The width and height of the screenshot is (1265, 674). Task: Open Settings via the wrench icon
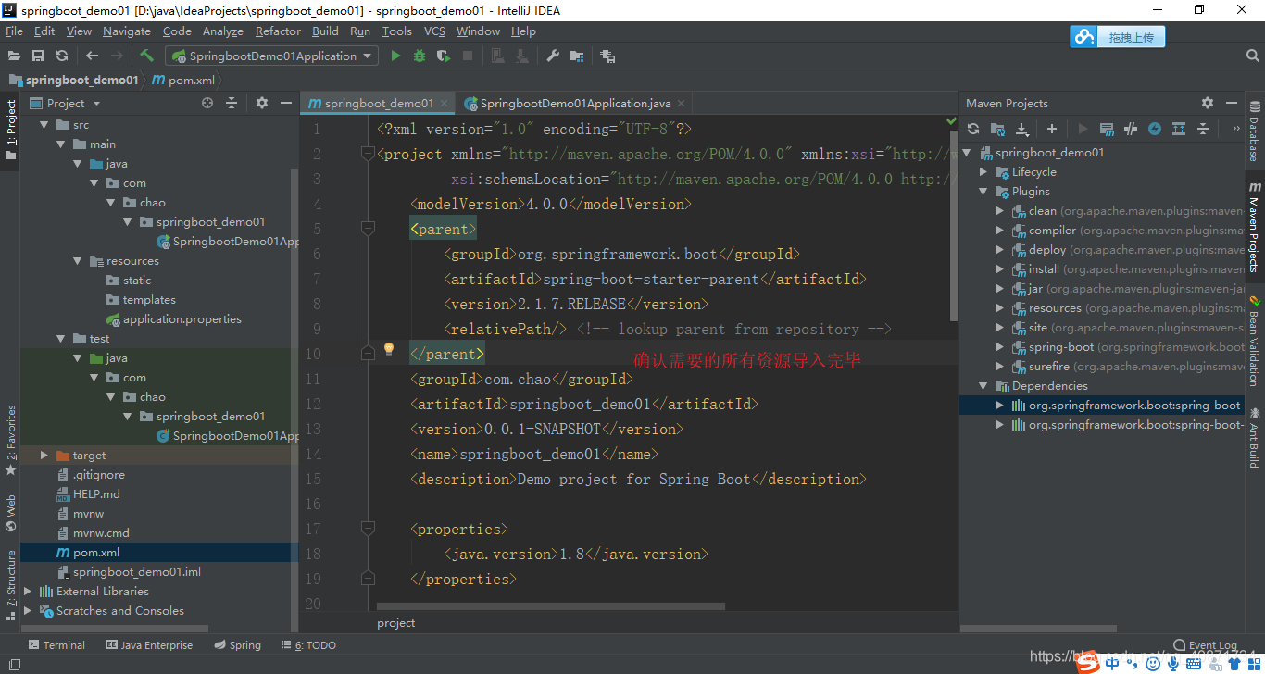(553, 56)
